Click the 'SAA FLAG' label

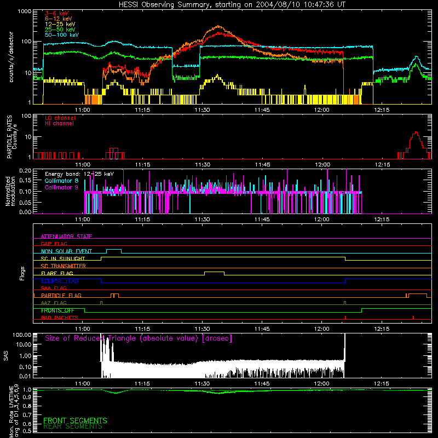tap(54, 288)
